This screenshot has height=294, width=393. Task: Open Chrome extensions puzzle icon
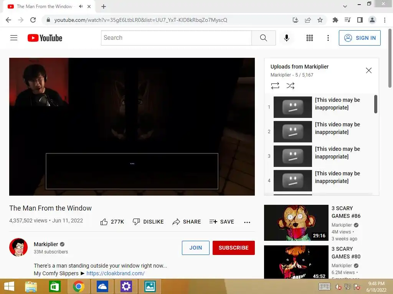[335, 20]
